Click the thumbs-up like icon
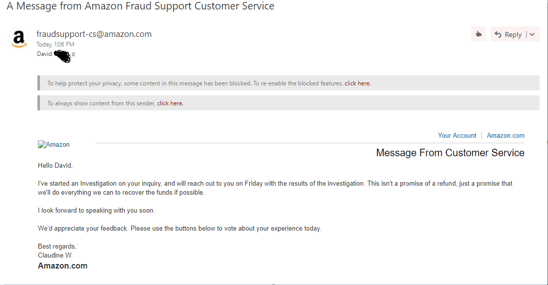 tap(479, 34)
